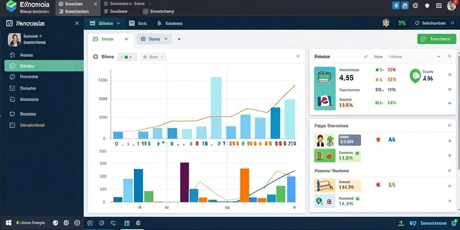Image resolution: width=460 pixels, height=230 pixels.
Task: Click the second blue building icon at top right
Action: pos(405,5)
